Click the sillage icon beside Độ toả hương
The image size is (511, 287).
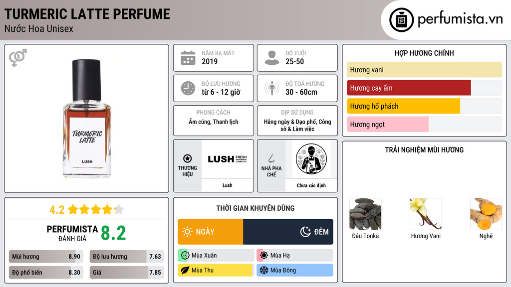tap(272, 88)
